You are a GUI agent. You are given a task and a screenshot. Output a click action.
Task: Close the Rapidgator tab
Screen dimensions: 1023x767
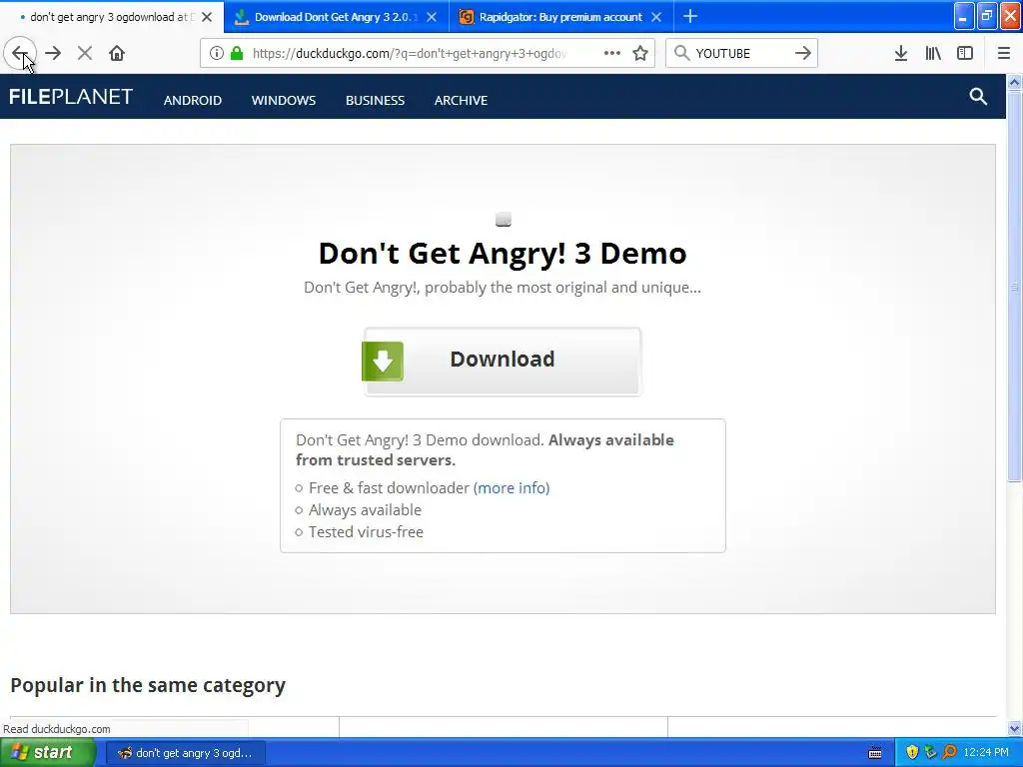pyautogui.click(x=657, y=17)
